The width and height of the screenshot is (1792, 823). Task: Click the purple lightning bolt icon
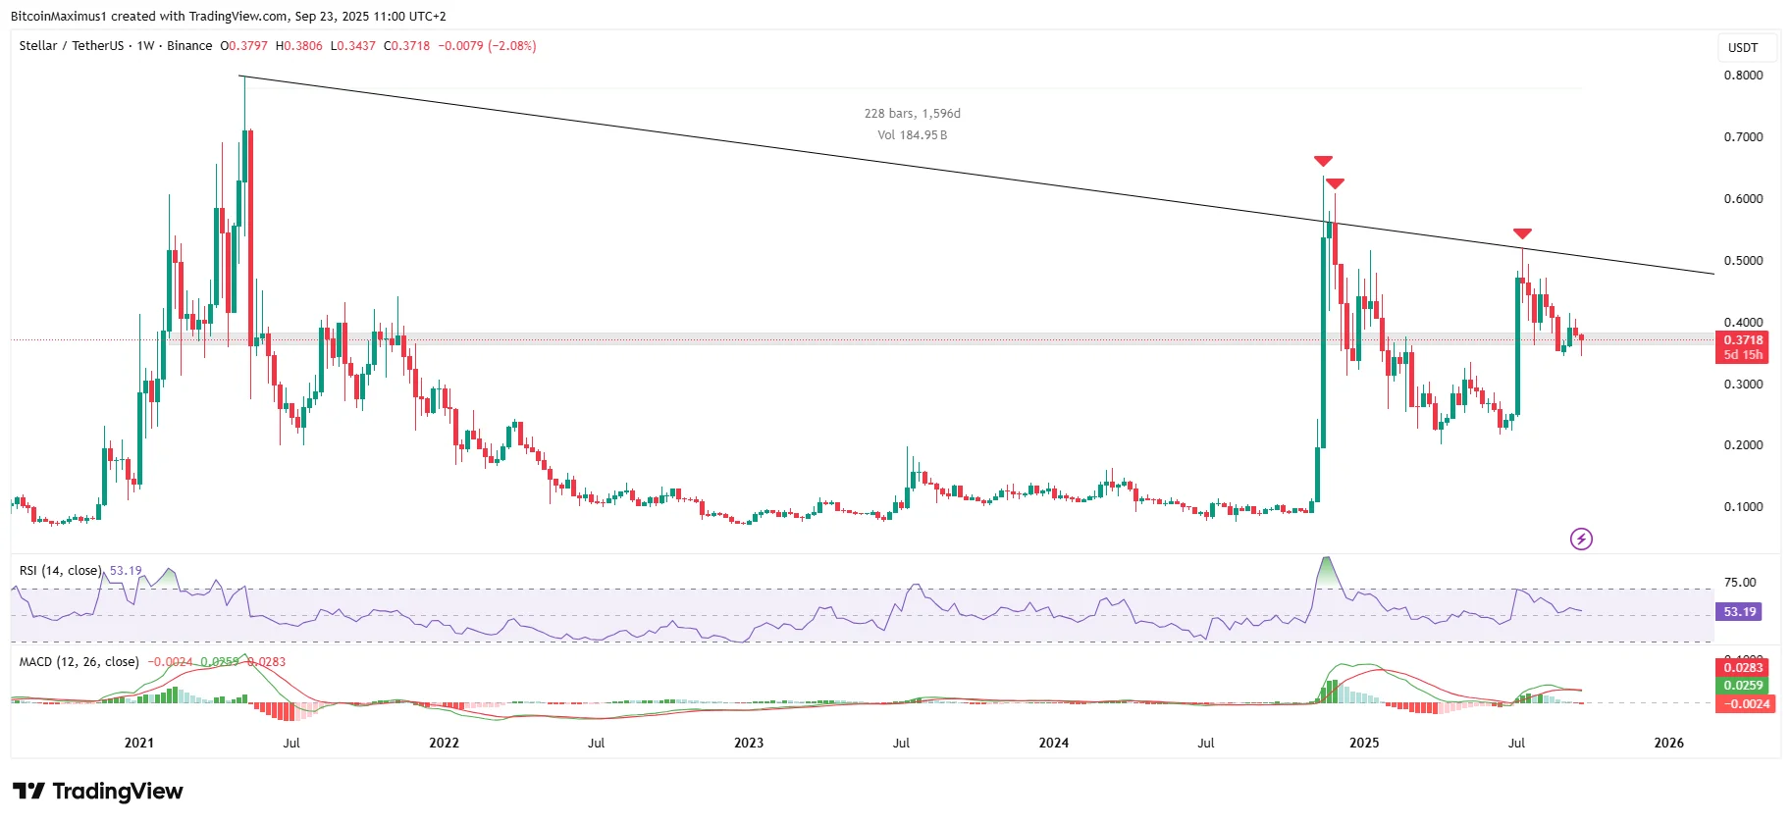1581,539
